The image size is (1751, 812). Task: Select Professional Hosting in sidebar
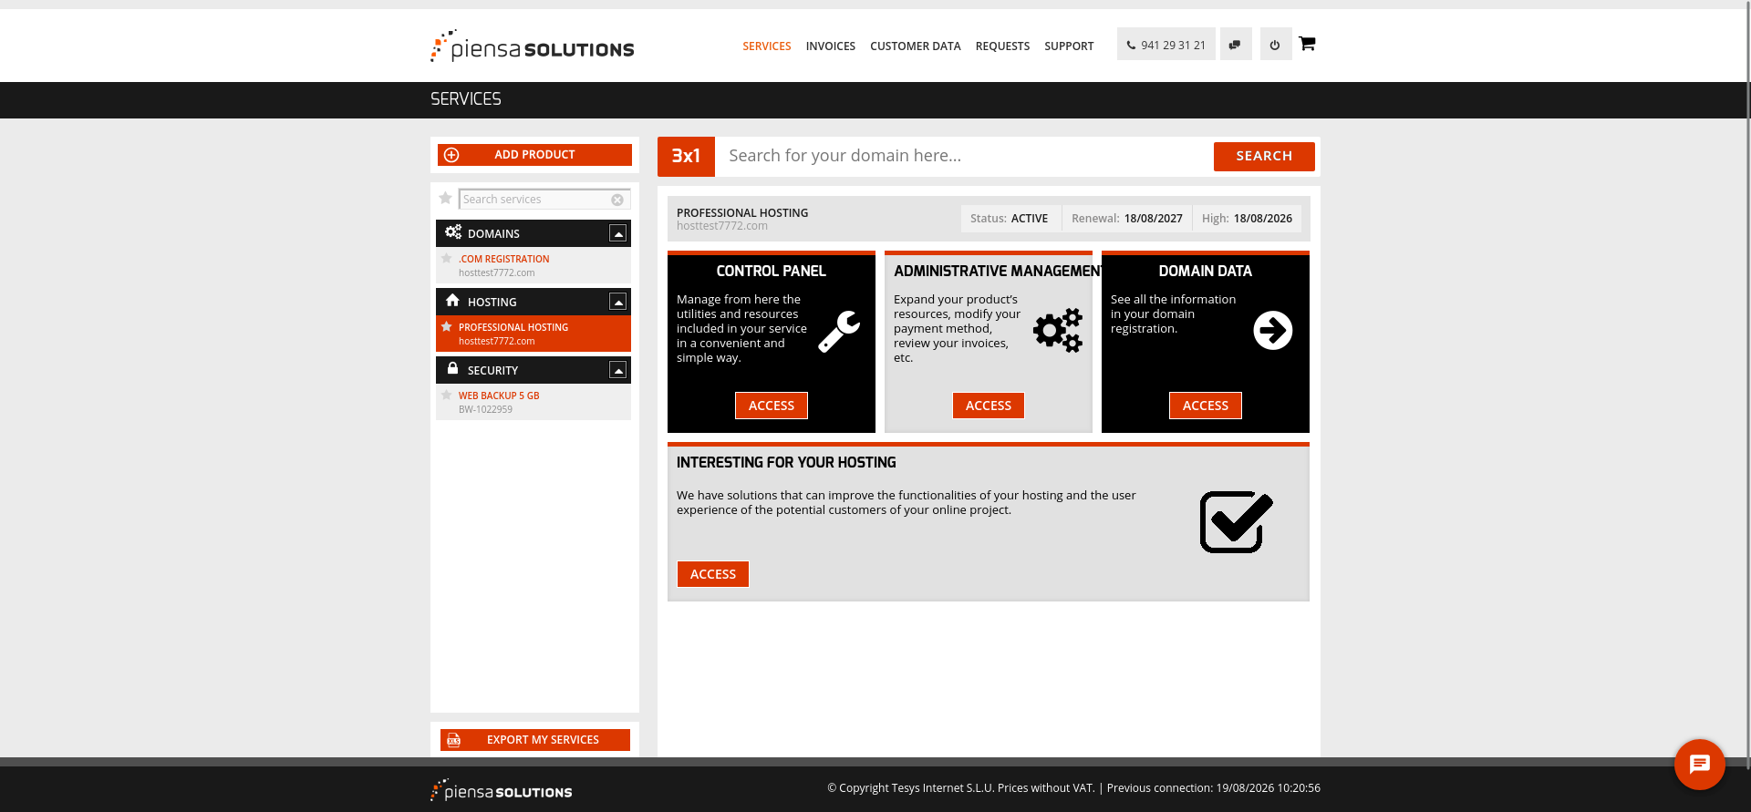(534, 334)
